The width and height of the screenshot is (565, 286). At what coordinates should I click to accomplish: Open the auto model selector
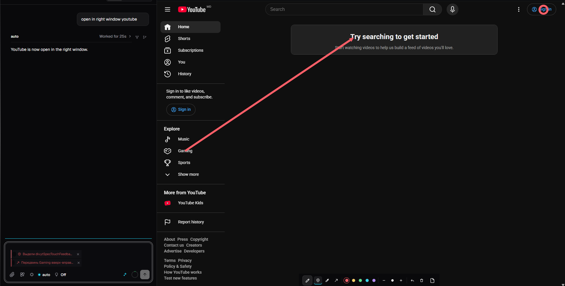click(44, 275)
